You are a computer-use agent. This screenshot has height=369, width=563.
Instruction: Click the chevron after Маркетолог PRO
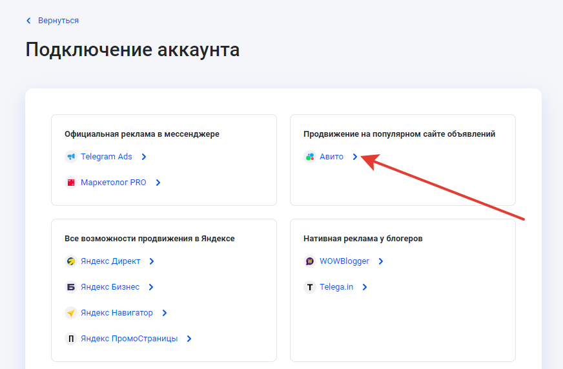(158, 183)
